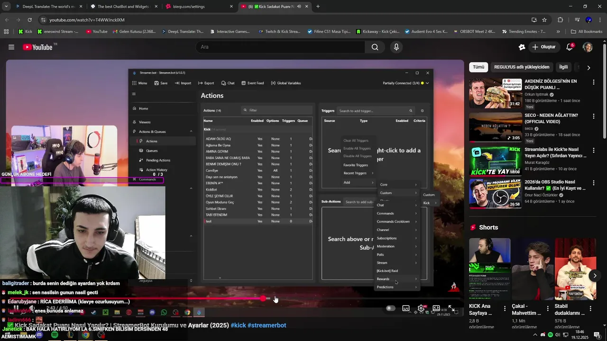Toggle subtitles with the captions icon
The width and height of the screenshot is (607, 341).
click(x=406, y=308)
